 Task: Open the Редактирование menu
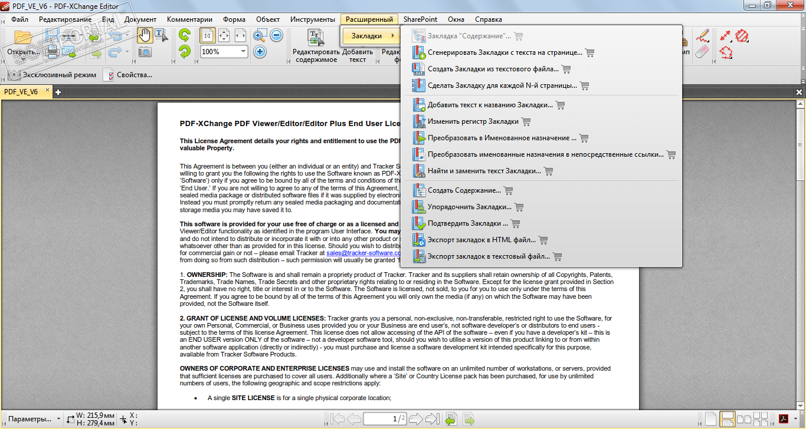[65, 19]
